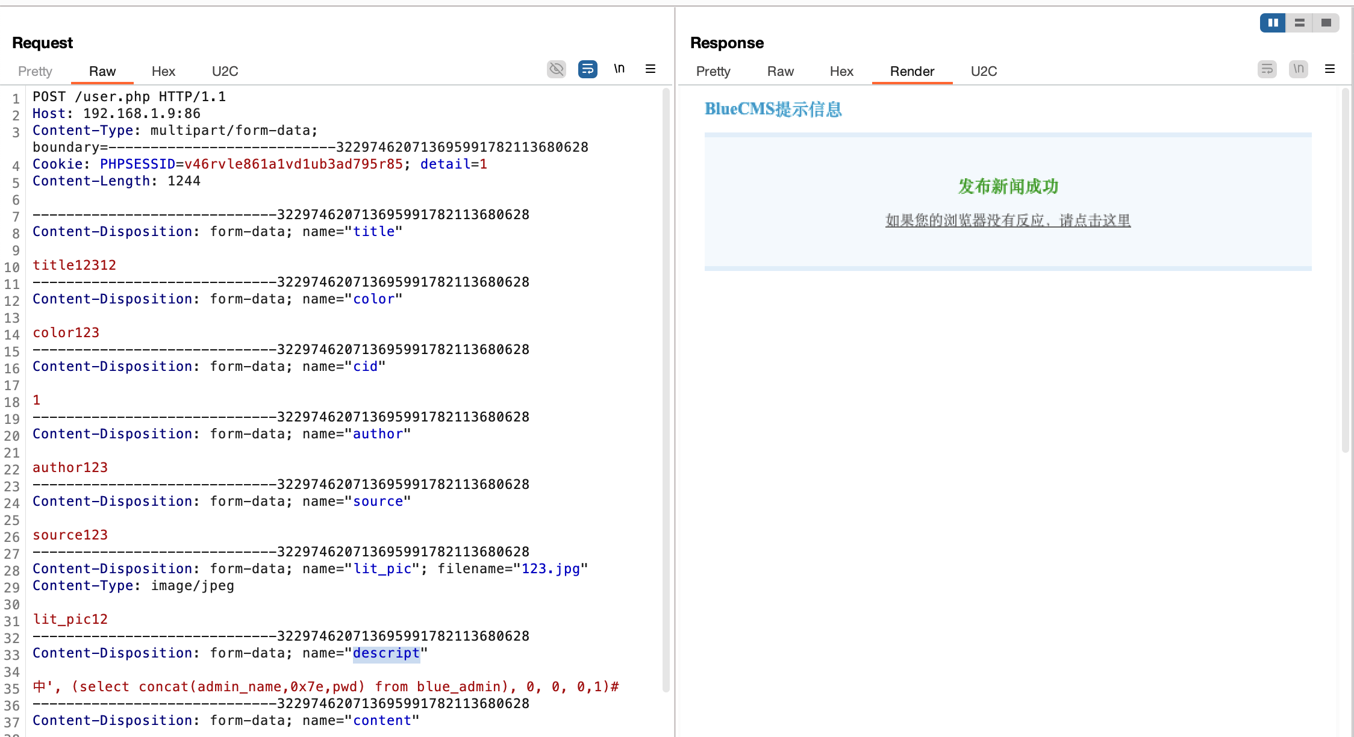Open the Request U2C tab
Image resolution: width=1354 pixels, height=737 pixels.
pyautogui.click(x=225, y=71)
